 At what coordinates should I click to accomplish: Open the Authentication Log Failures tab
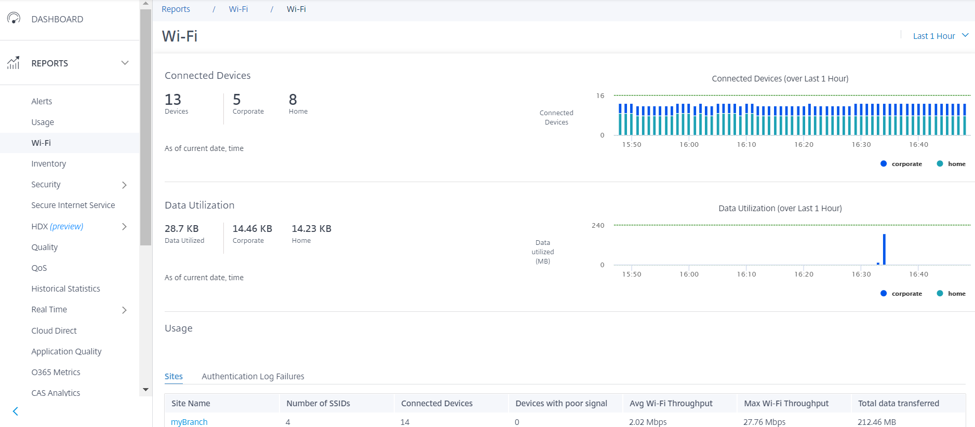[x=253, y=376]
